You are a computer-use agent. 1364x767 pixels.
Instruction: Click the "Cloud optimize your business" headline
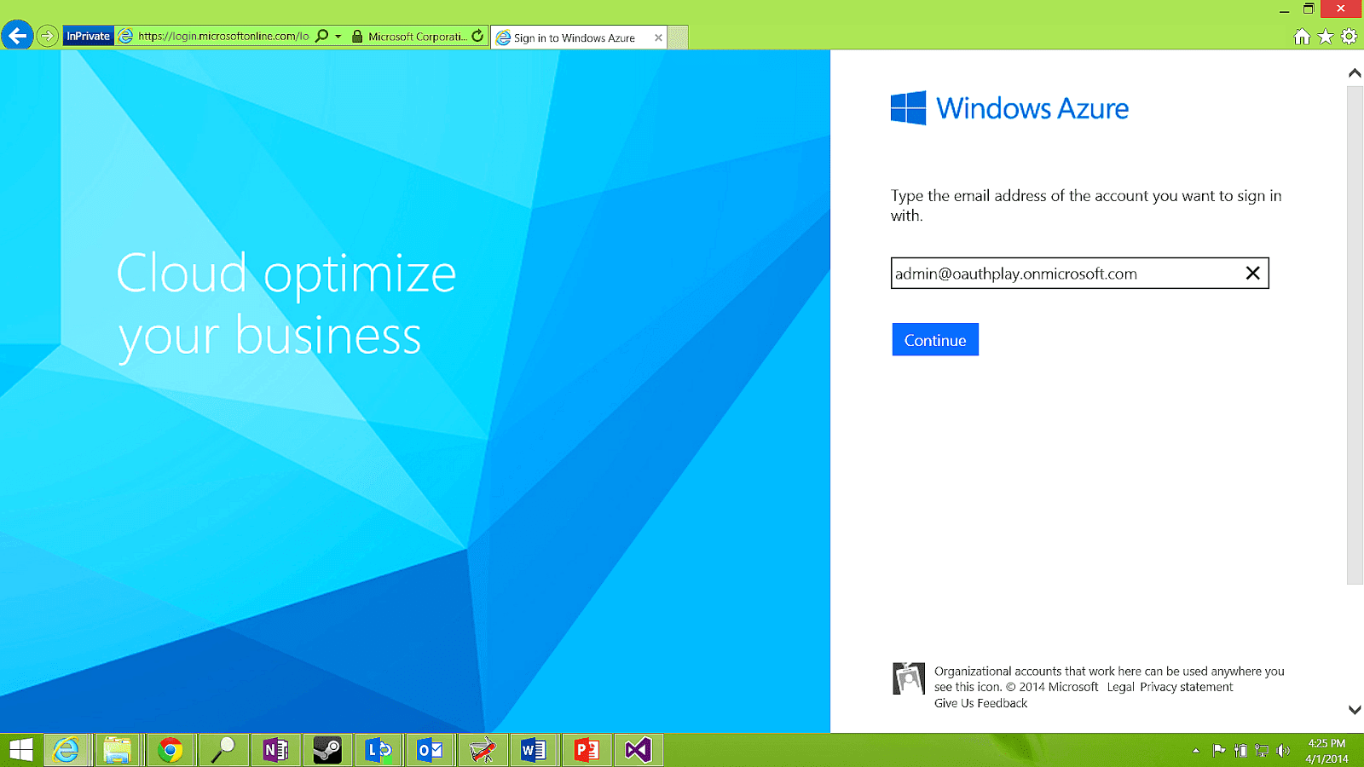pyautogui.click(x=286, y=306)
